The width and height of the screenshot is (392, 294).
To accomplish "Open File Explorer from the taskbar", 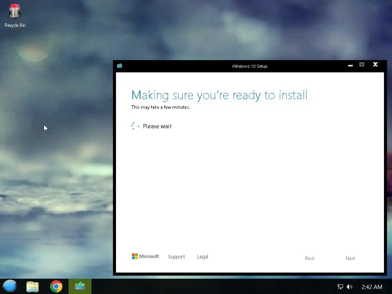I will point(33,286).
